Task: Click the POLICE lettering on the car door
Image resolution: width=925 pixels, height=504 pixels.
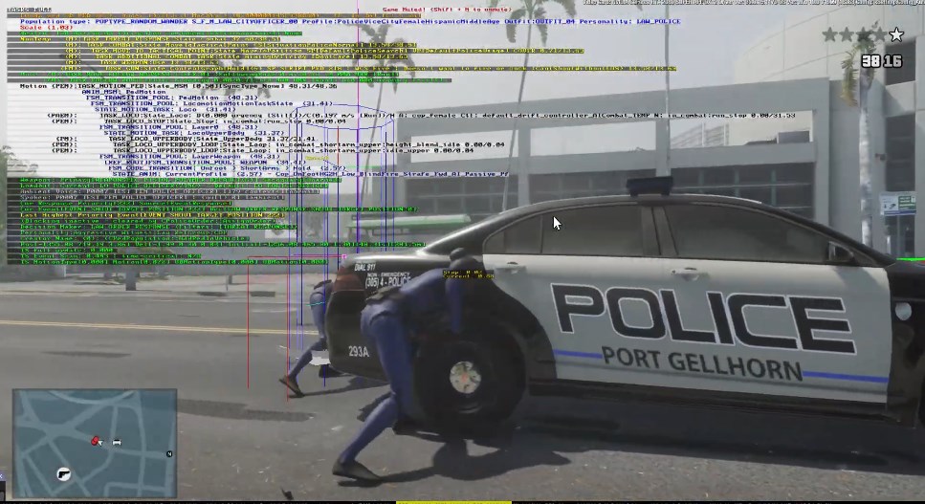Action: [704, 318]
